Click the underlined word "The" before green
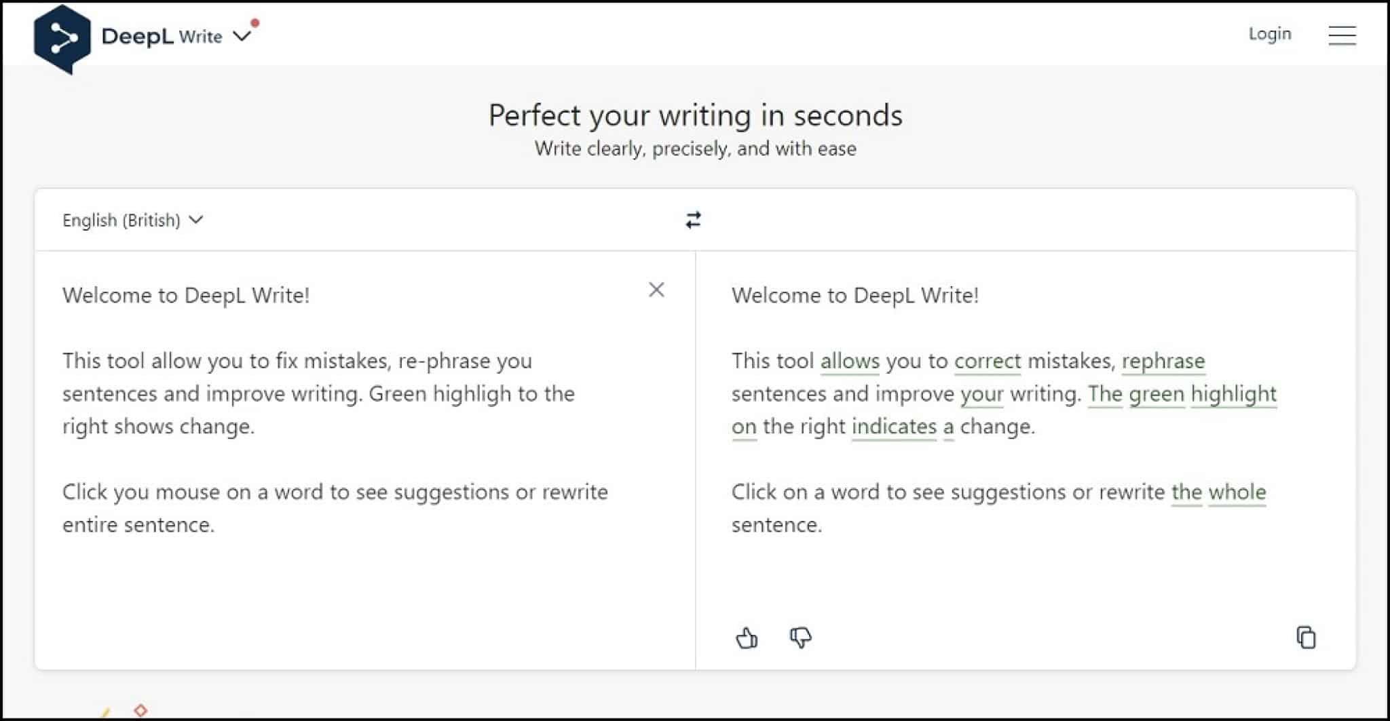 pyautogui.click(x=1105, y=394)
